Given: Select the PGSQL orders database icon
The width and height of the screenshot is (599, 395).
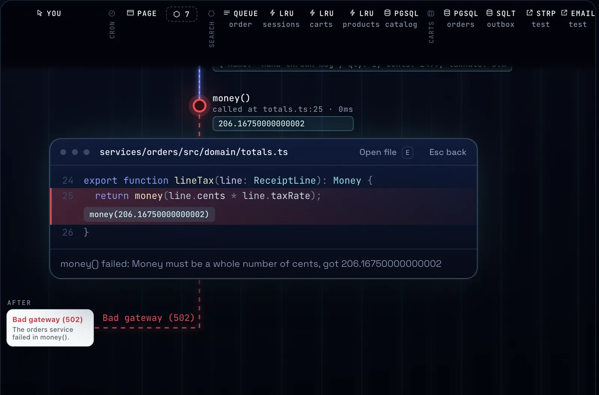Looking at the screenshot, I should 447,13.
